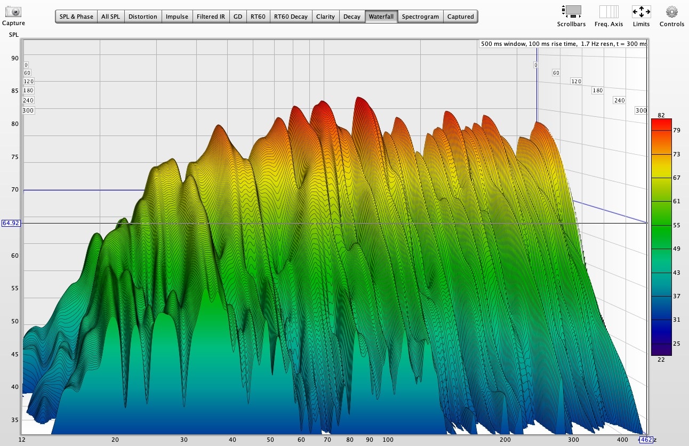Open the All SPL tab

110,17
